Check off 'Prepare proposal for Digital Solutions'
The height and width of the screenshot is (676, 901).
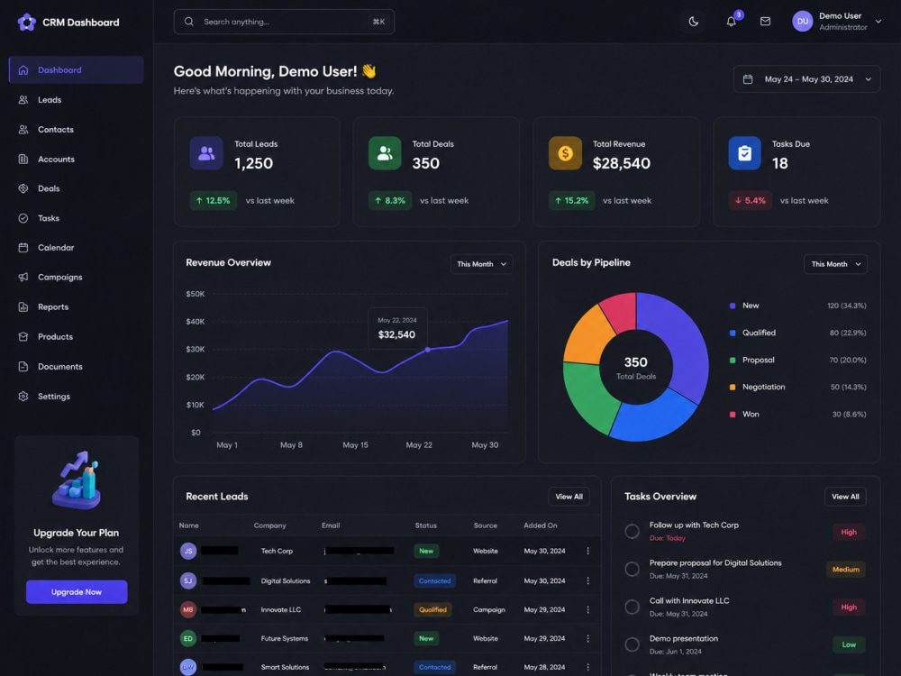(x=633, y=569)
